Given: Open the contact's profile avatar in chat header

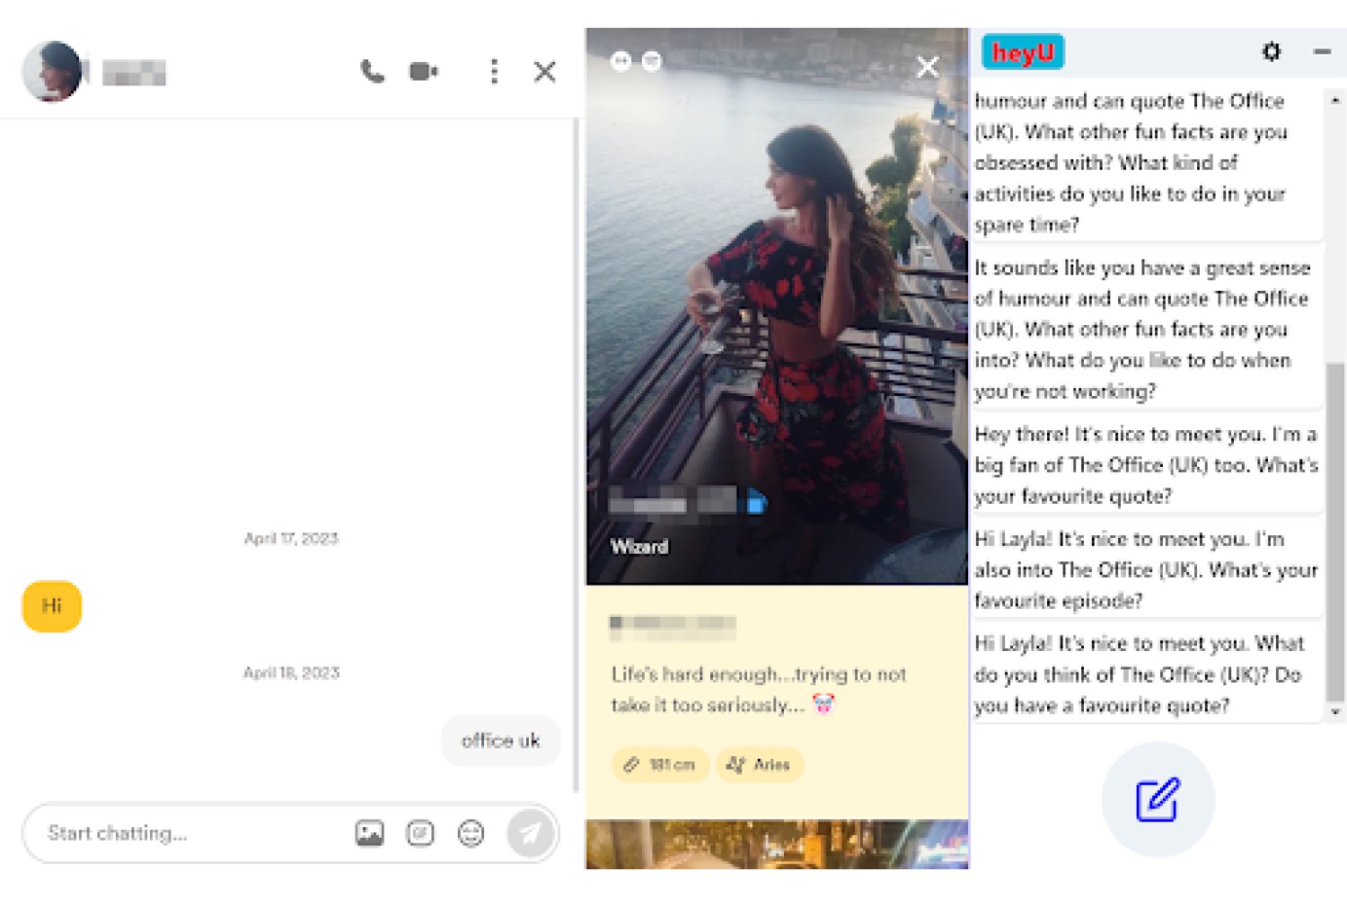Looking at the screenshot, I should pyautogui.click(x=52, y=71).
